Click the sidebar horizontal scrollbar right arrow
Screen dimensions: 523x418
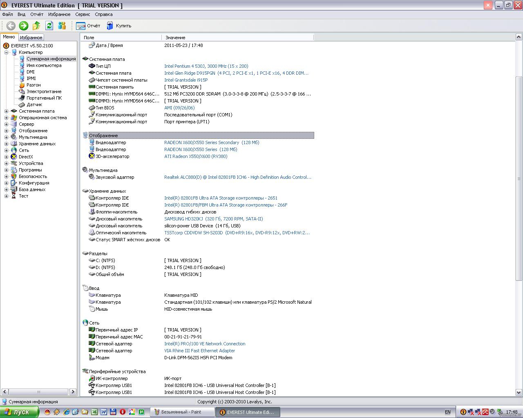73,392
